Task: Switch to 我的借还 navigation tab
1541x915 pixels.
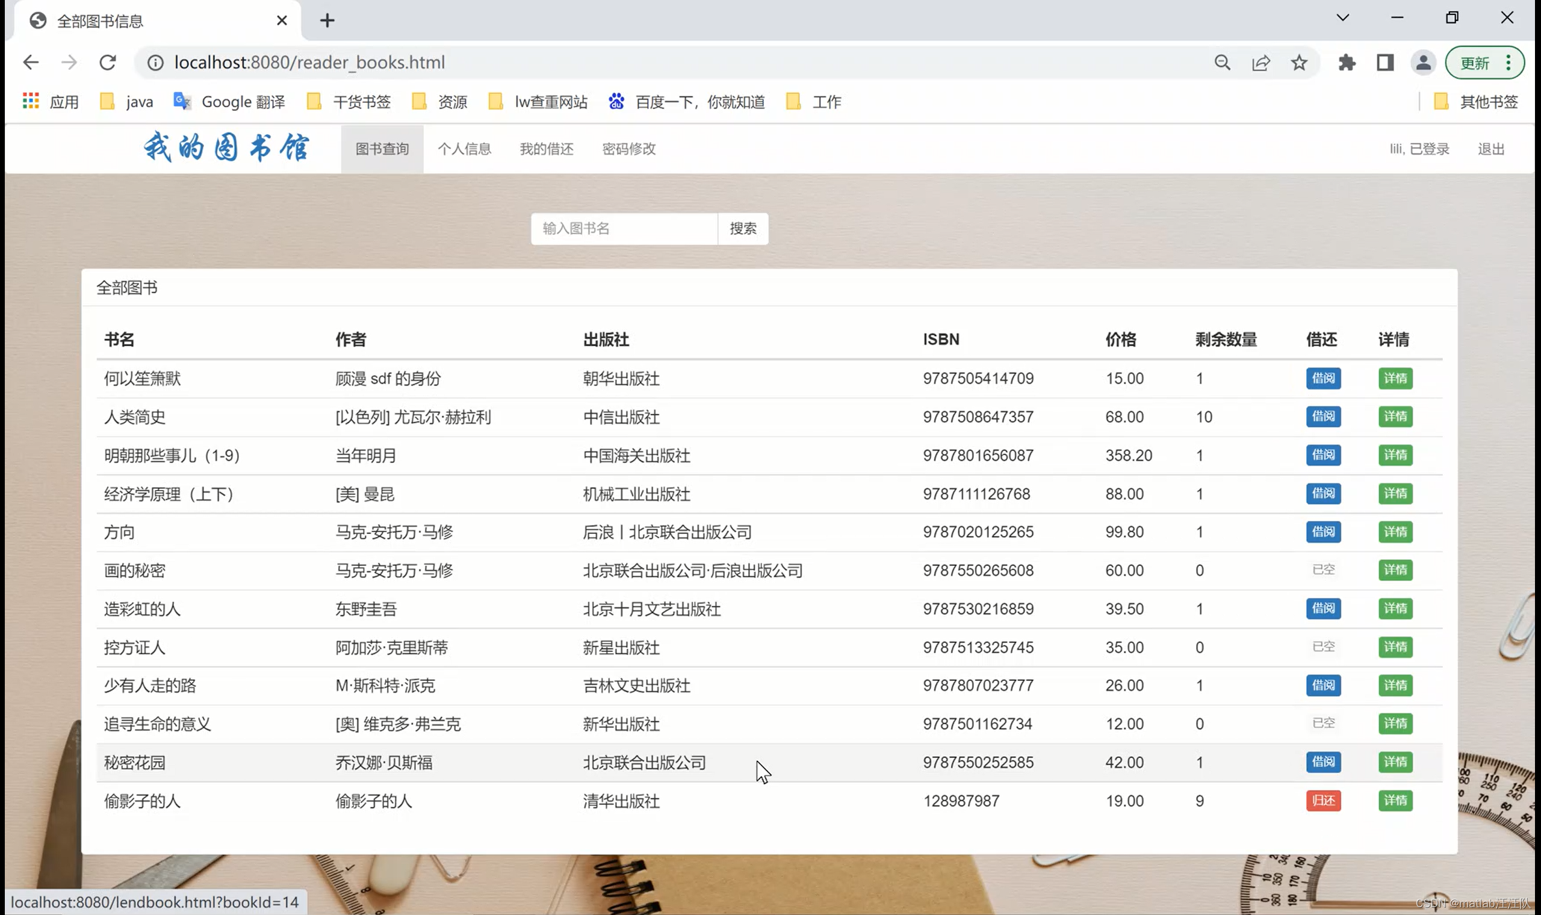Action: [x=546, y=149]
